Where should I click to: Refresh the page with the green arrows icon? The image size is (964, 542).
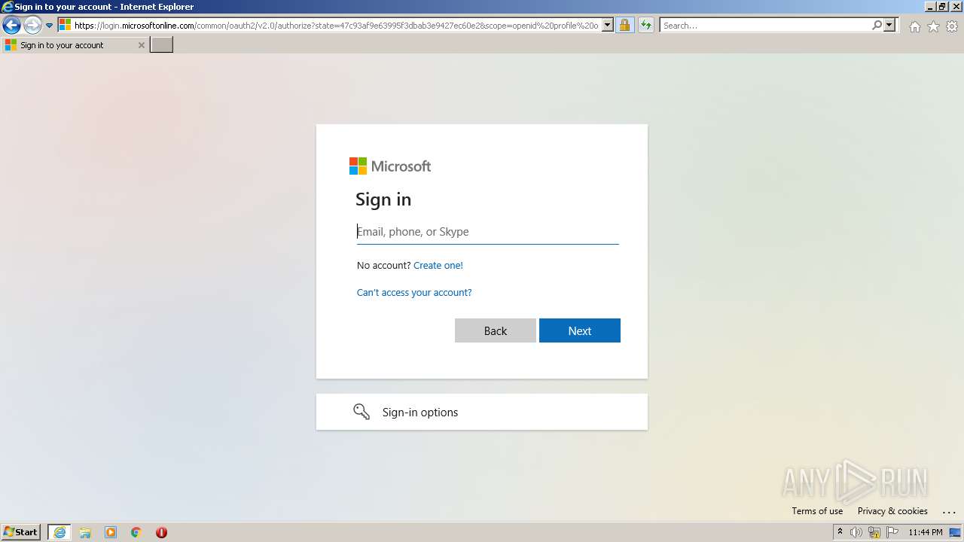[646, 26]
